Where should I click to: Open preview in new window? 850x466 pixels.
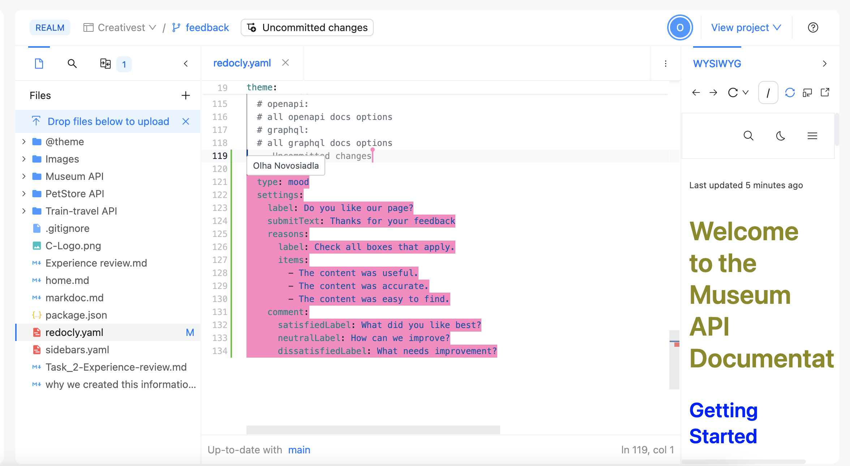[x=825, y=93]
